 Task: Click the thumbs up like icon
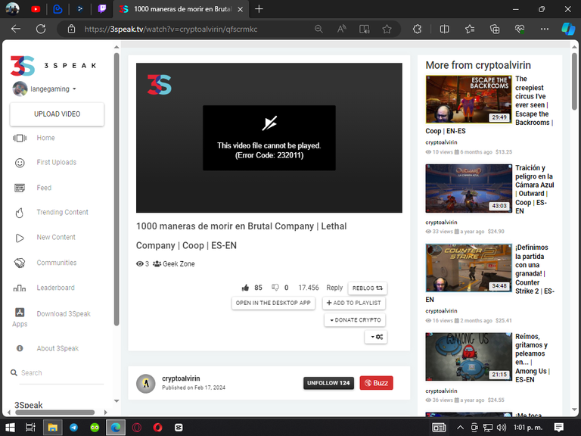coord(245,288)
